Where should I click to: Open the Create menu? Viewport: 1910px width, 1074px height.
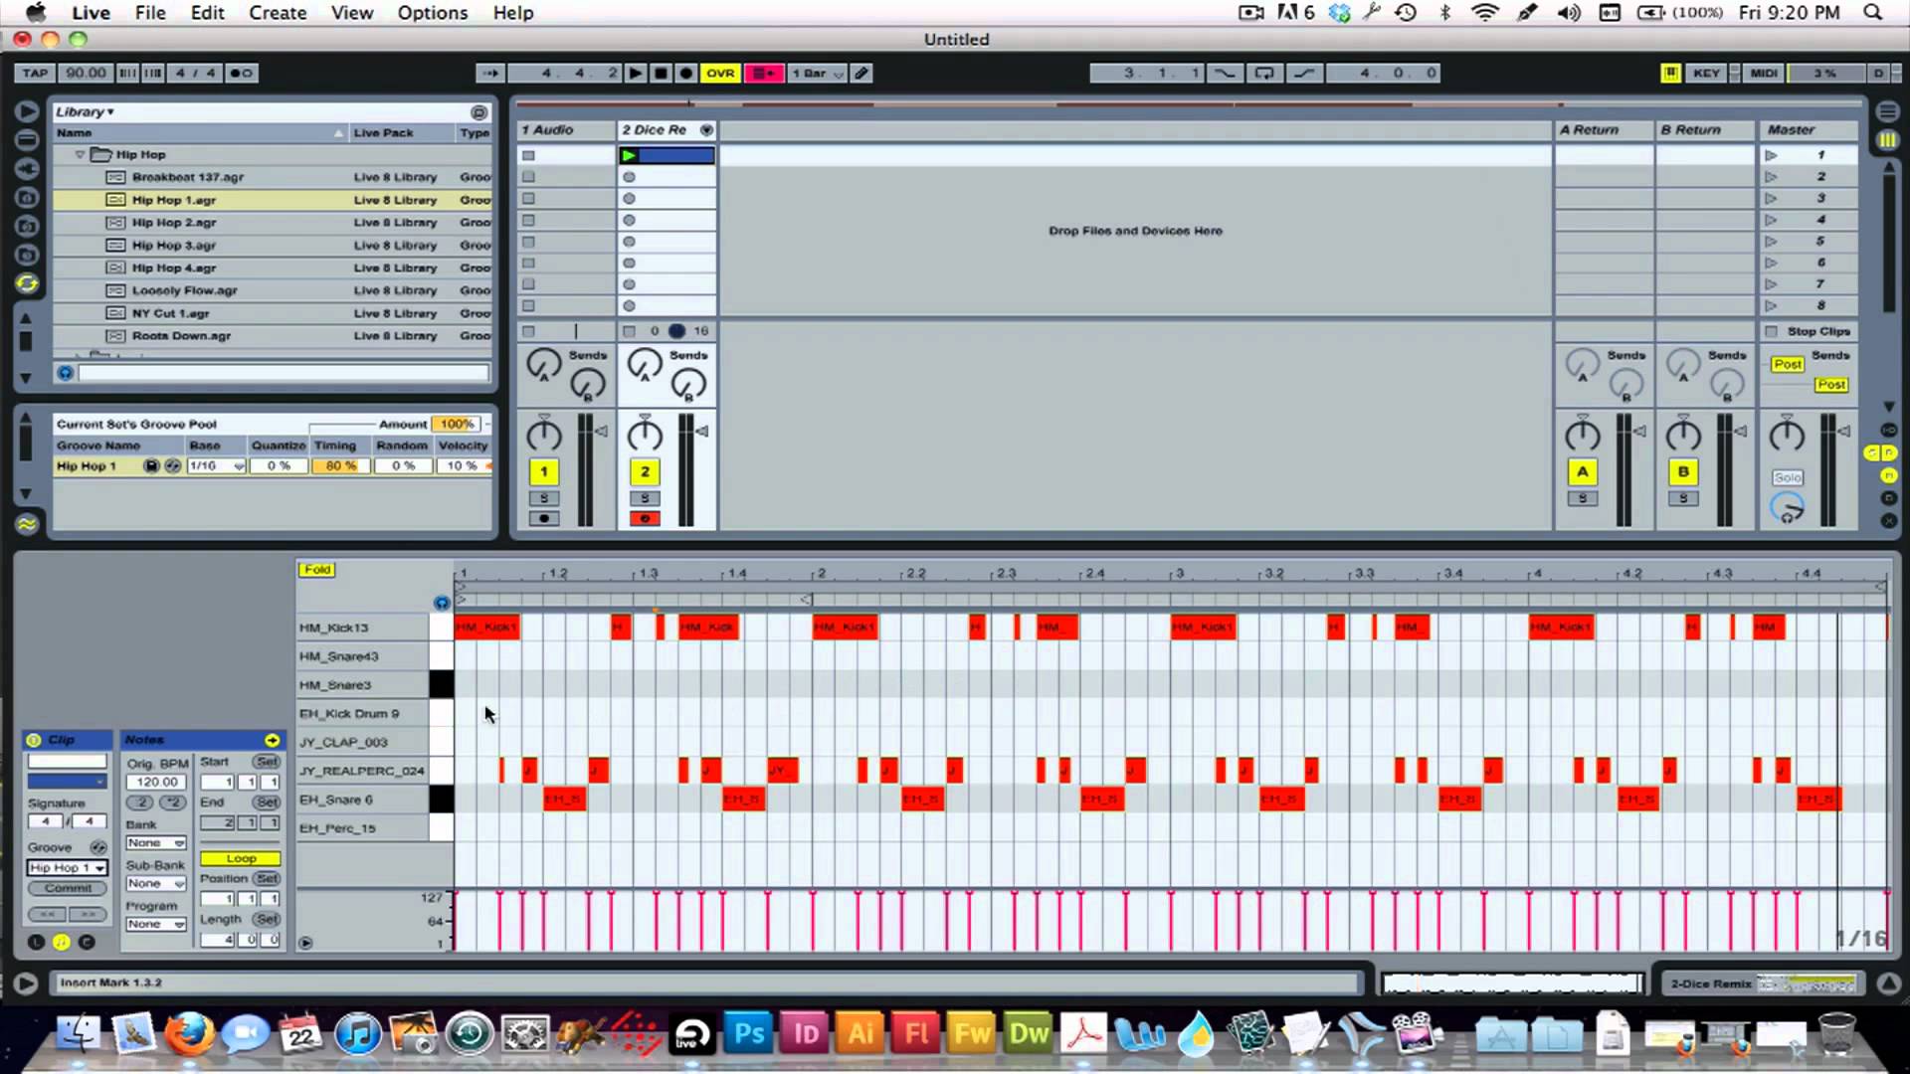coord(277,13)
